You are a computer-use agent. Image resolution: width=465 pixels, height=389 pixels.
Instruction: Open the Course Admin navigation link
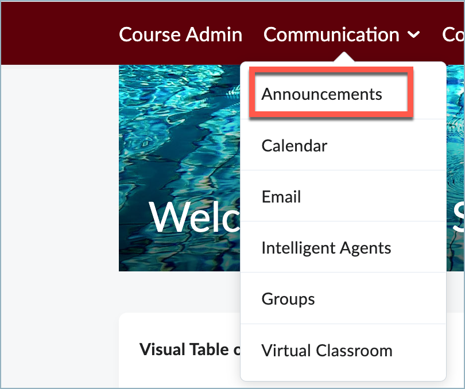pos(180,34)
